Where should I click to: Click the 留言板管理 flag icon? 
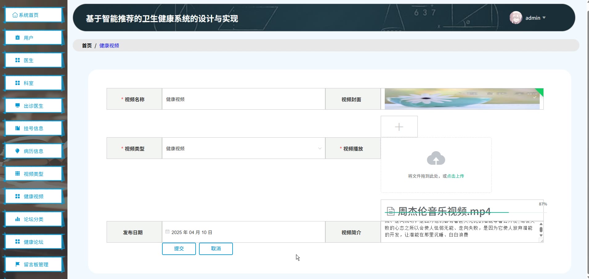click(x=18, y=264)
